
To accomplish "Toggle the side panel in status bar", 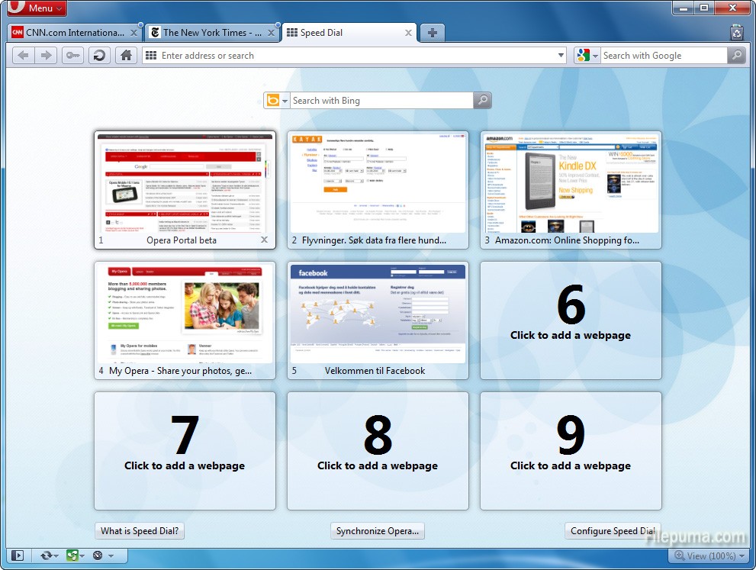I will [x=18, y=556].
